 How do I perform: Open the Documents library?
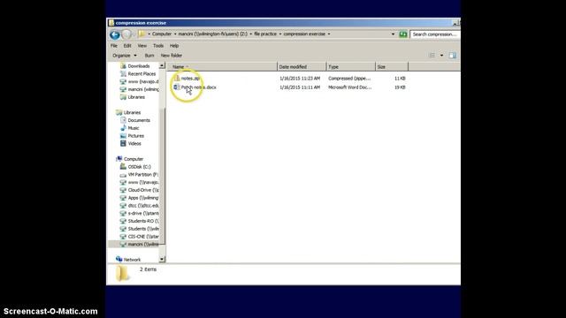coord(139,120)
